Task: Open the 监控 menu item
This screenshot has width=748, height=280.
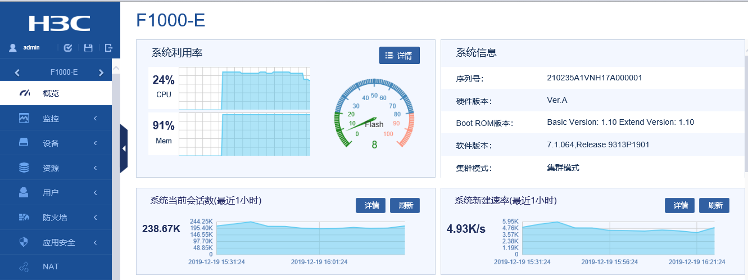Action: pos(51,119)
